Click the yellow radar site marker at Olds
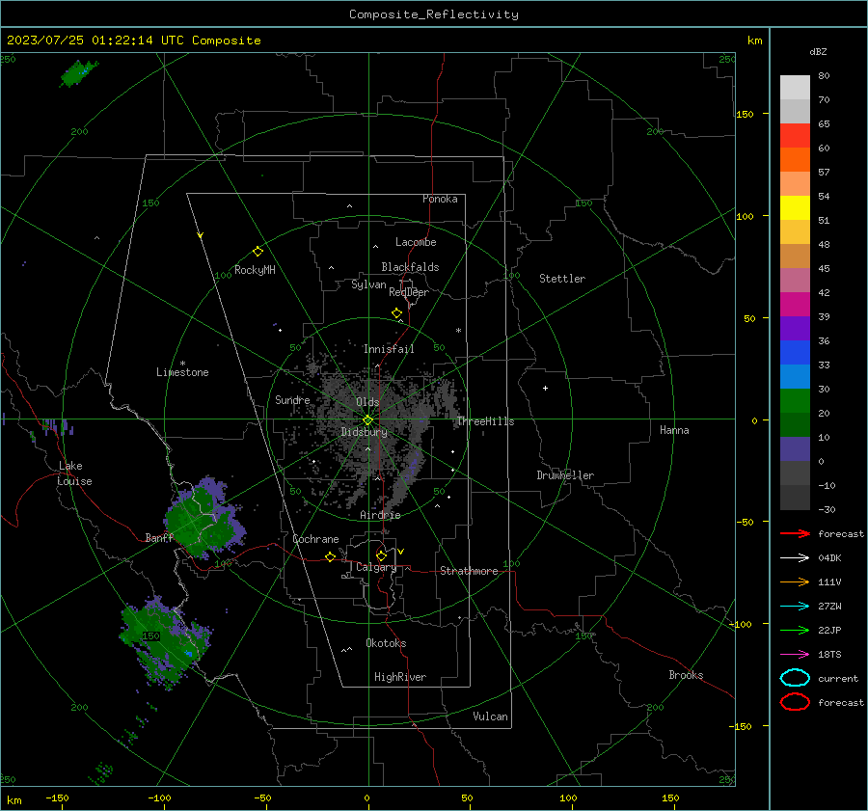 click(367, 420)
